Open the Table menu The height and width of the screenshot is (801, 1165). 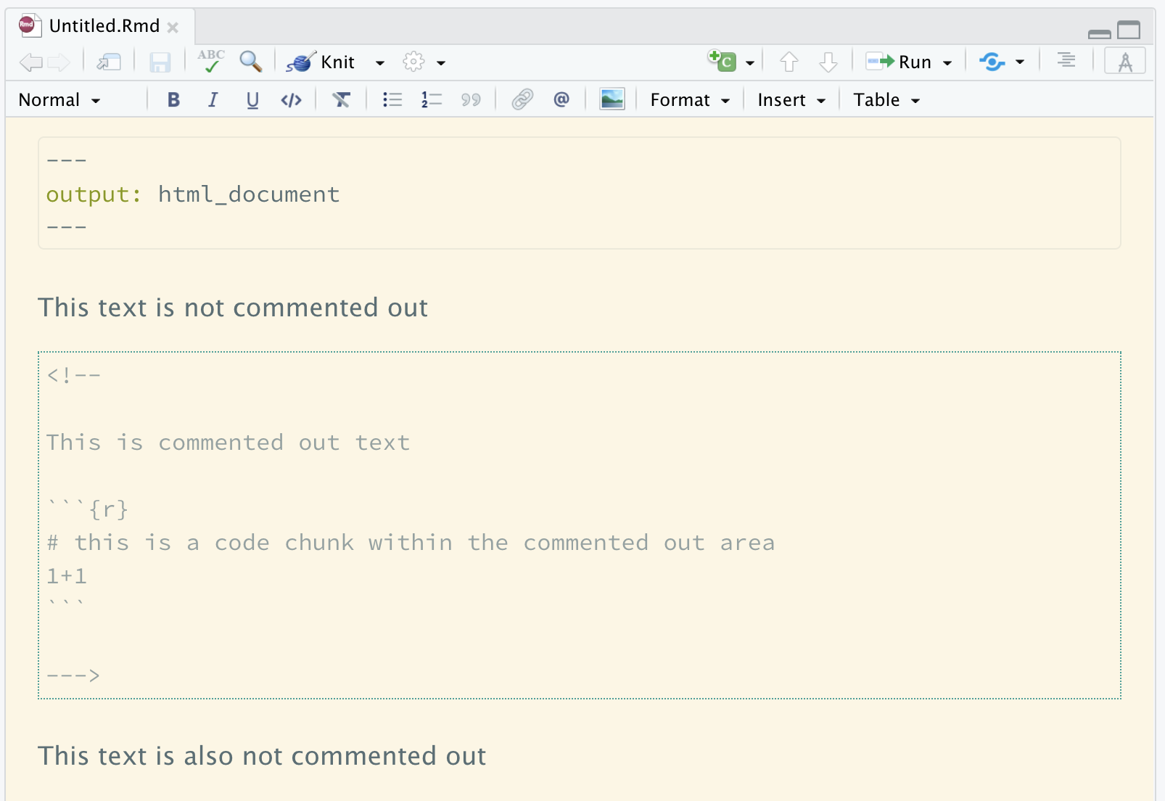[x=884, y=99]
